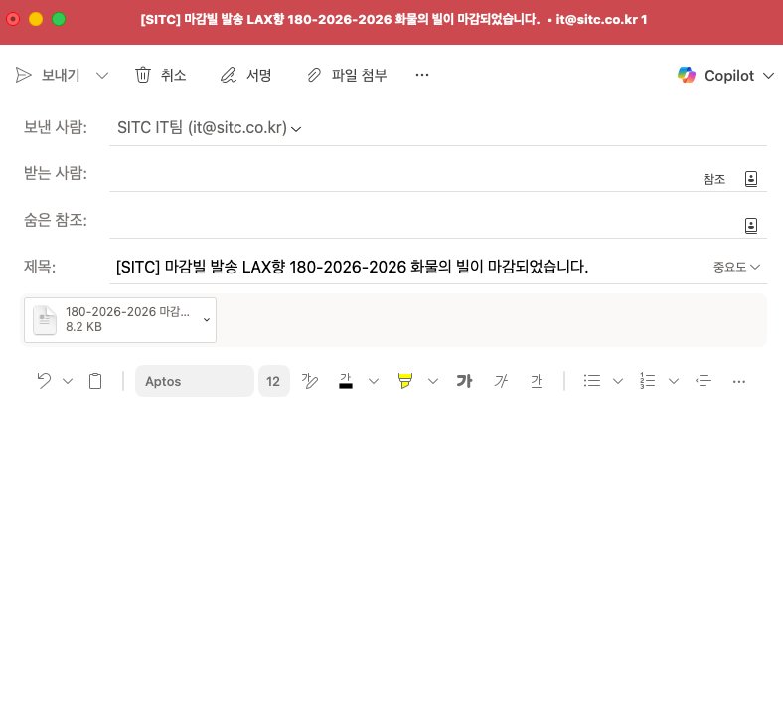Apply yellow highlight color

point(405,381)
